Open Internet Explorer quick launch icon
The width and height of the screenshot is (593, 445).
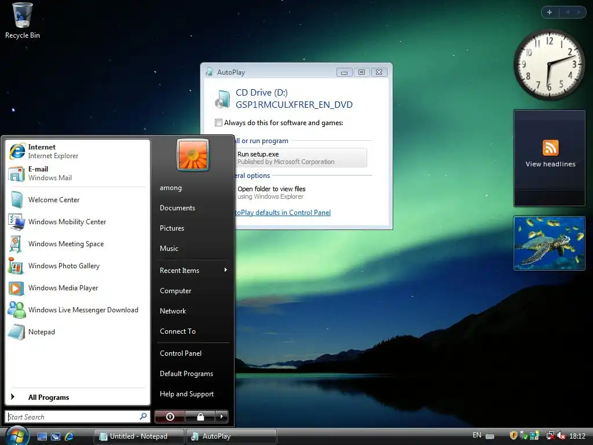click(69, 436)
